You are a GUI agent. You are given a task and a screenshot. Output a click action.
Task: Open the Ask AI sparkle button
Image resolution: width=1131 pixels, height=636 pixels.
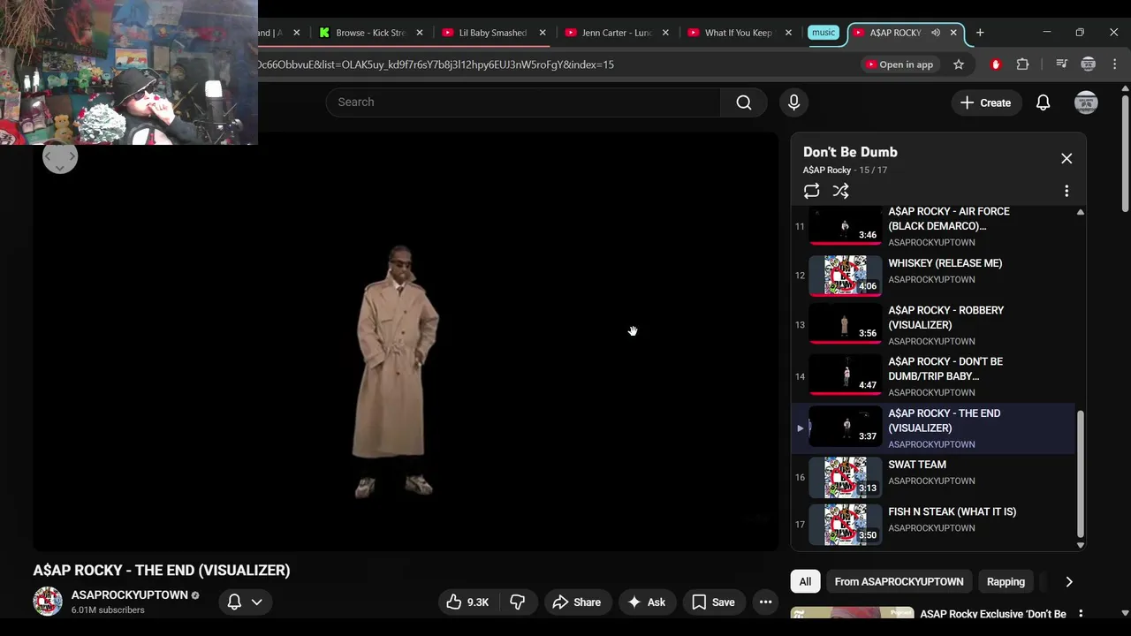click(x=646, y=602)
